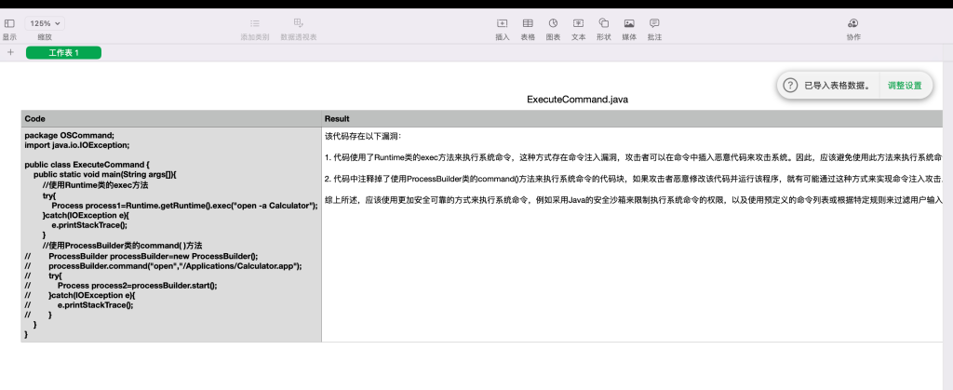Add a new sheet with plus button
The image size is (953, 390).
10,53
